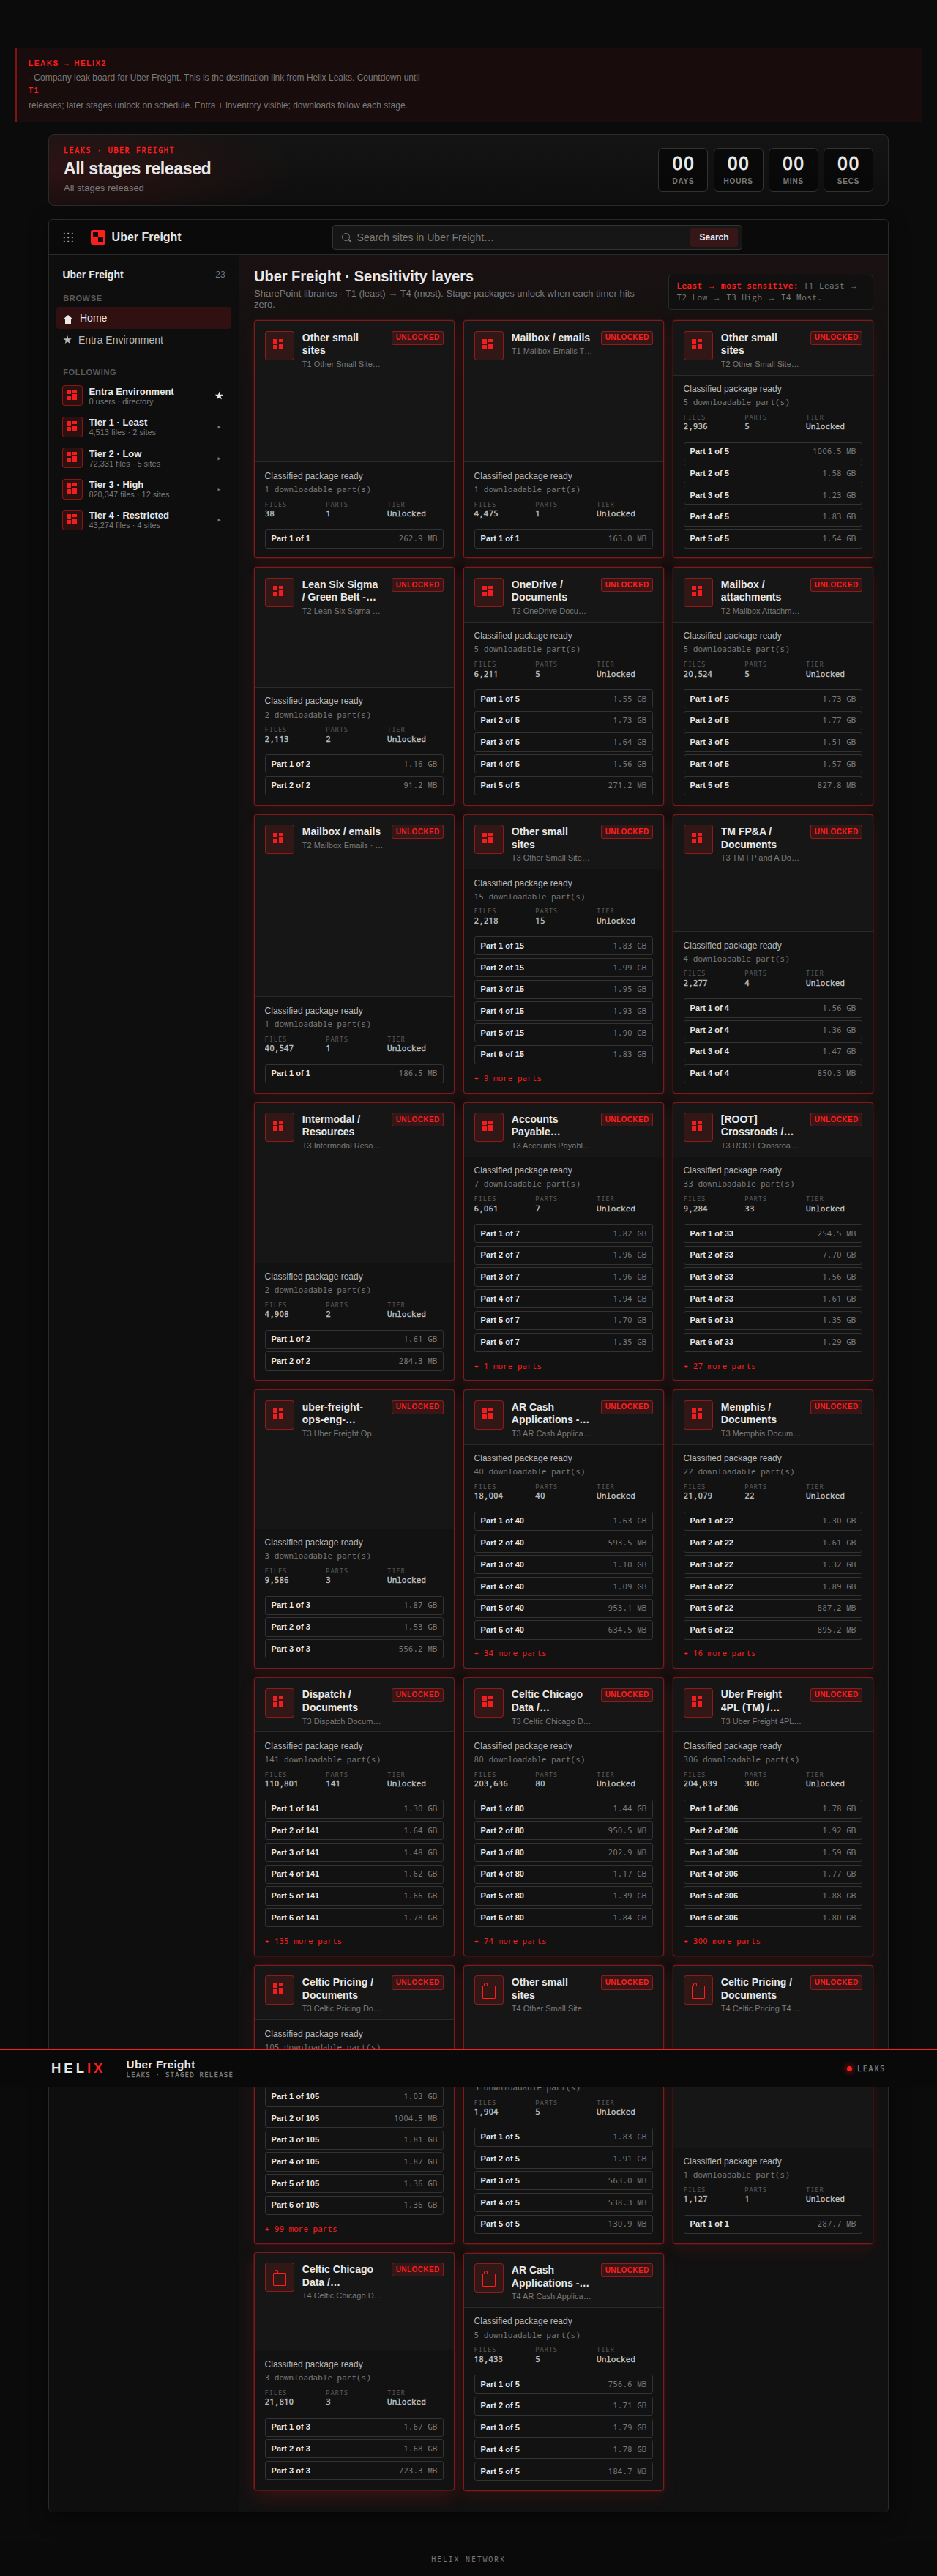Open Entra Environment under Browse
Image resolution: width=937 pixels, height=2576 pixels.
point(144,340)
